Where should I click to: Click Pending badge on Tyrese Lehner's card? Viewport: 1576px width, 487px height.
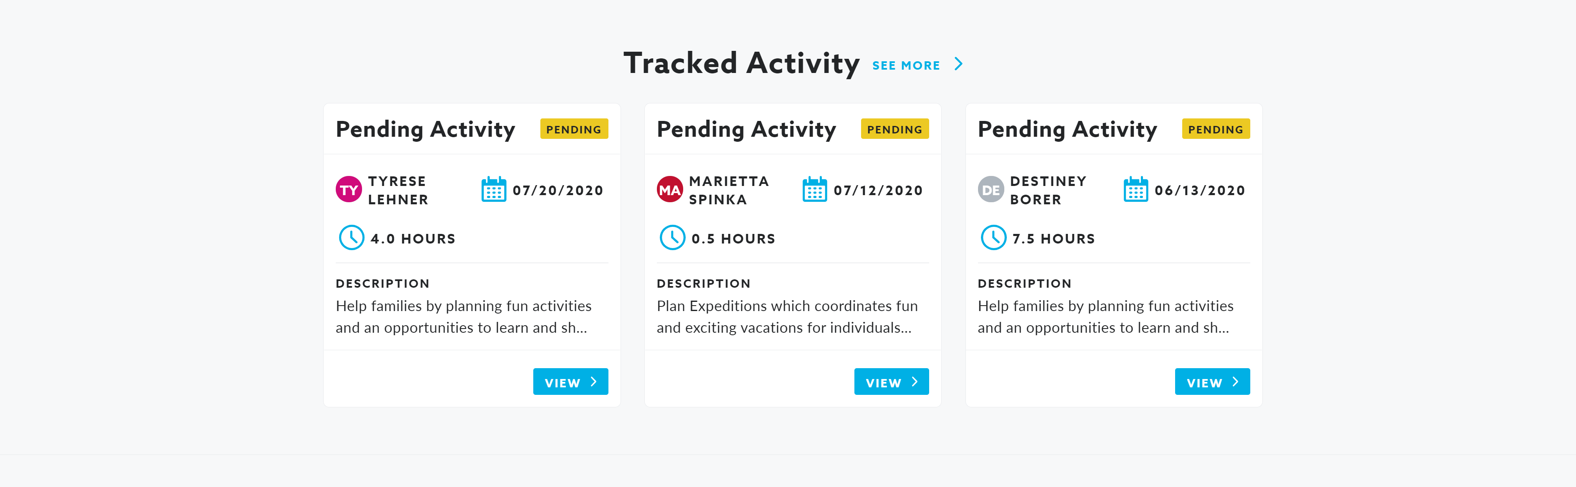[573, 129]
